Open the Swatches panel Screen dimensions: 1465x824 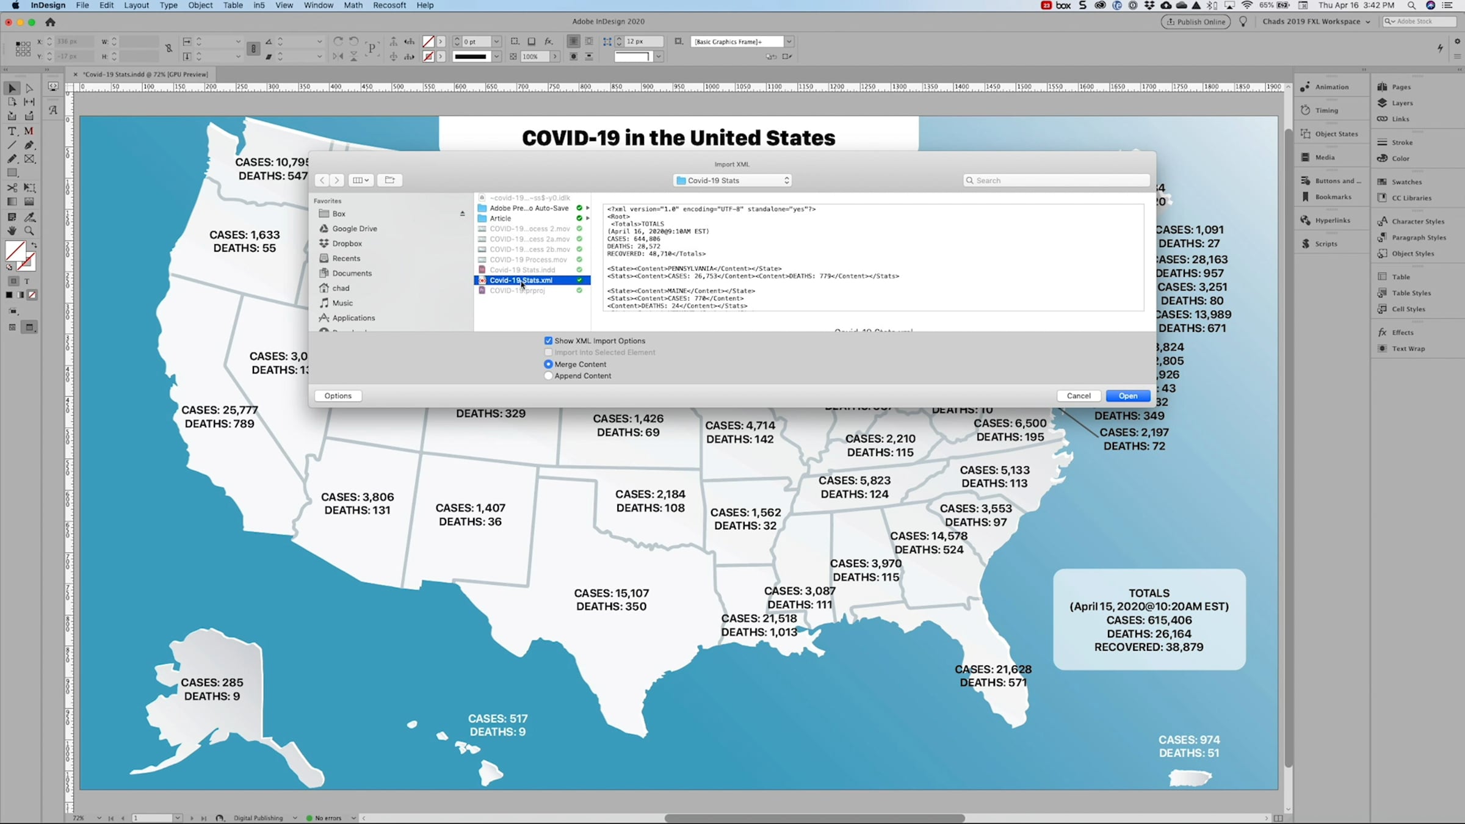pos(1406,182)
